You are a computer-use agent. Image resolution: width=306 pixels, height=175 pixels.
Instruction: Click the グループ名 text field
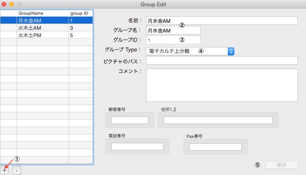pyautogui.click(x=173, y=31)
